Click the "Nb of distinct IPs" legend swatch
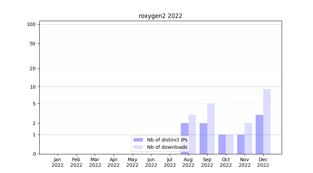Screen dimensions: 313x173 138,140
